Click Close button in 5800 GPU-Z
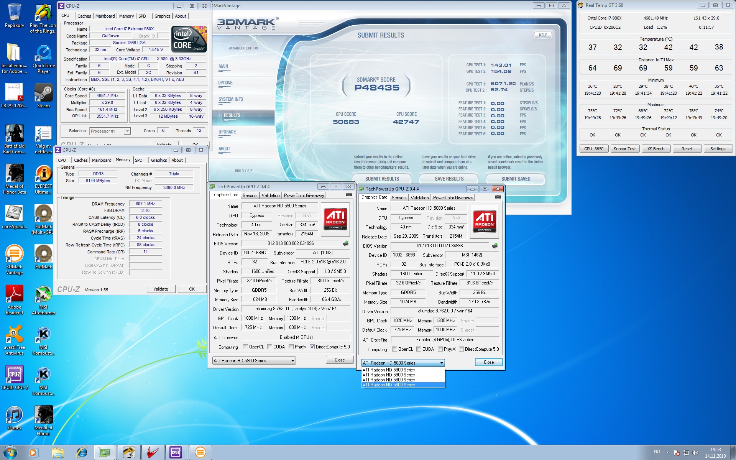The width and height of the screenshot is (736, 460). [x=489, y=362]
